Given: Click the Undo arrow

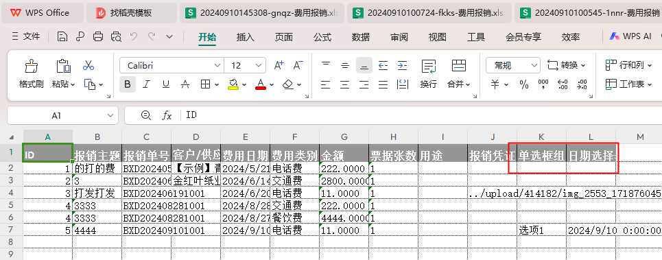Looking at the screenshot, I should (x=134, y=37).
